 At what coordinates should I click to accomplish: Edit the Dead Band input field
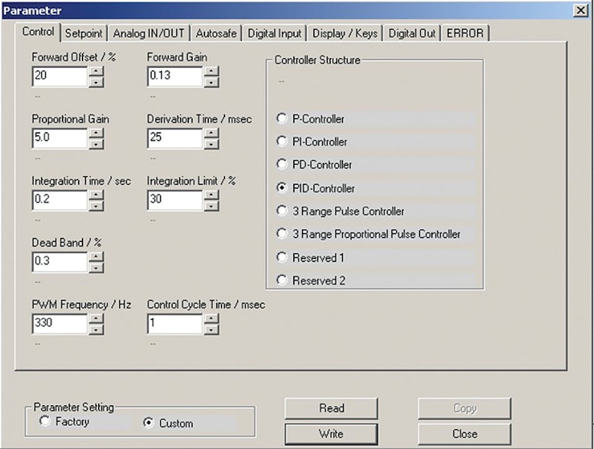click(59, 262)
